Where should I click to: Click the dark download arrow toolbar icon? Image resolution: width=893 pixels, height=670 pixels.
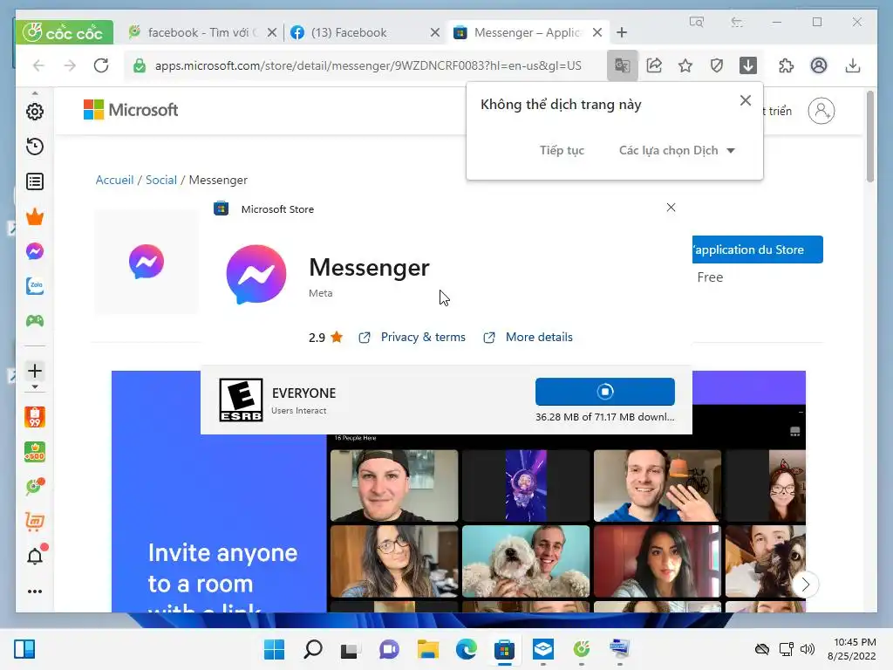pos(747,65)
